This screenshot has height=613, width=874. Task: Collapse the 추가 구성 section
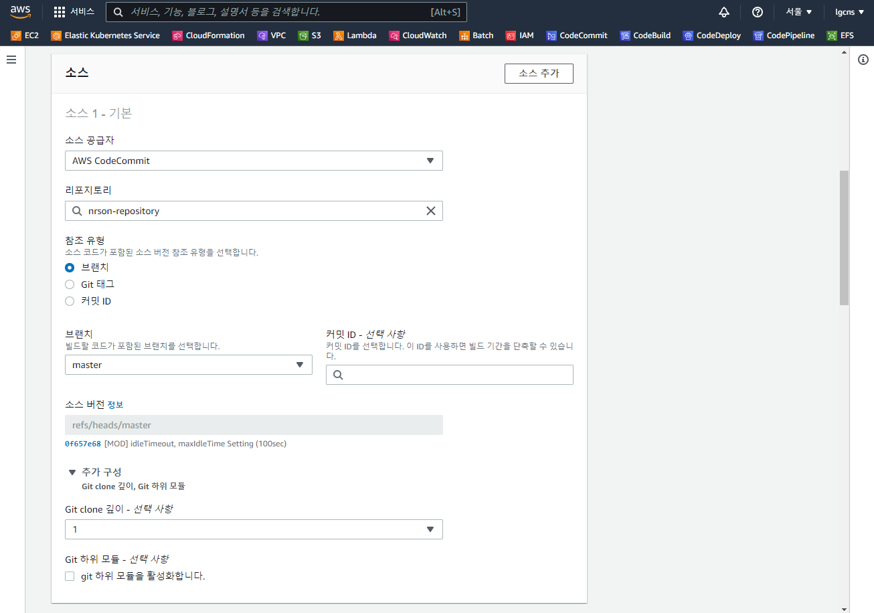point(72,472)
